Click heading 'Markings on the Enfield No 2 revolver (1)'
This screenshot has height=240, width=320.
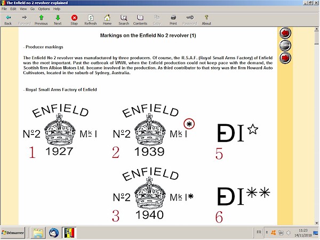click(x=148, y=36)
